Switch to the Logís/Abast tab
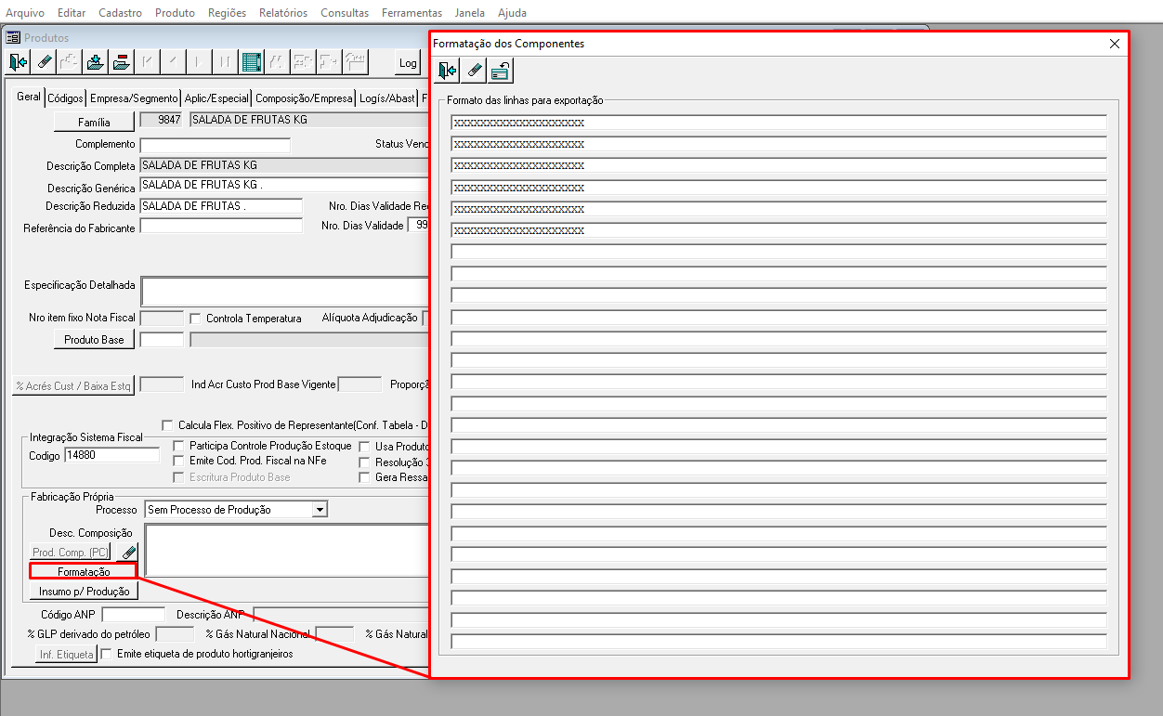This screenshot has width=1163, height=716. [x=387, y=98]
